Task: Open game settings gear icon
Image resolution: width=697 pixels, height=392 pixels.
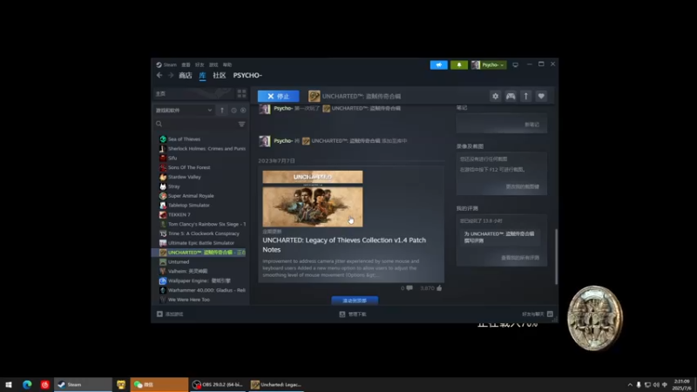Action: (x=495, y=96)
